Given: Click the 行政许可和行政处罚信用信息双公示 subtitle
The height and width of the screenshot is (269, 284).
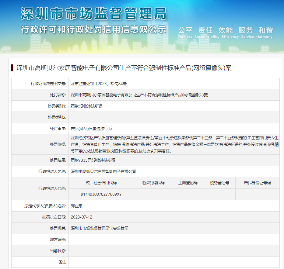Looking at the screenshot, I should tap(93, 30).
